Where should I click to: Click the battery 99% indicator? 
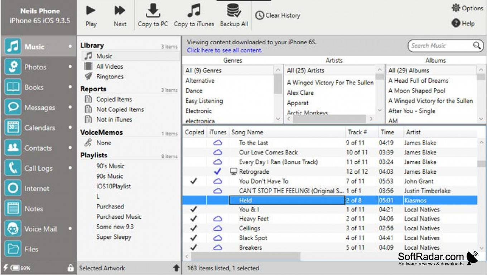(20, 268)
